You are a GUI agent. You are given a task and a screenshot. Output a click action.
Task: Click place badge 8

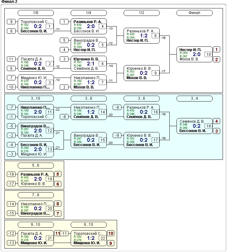(x=58, y=204)
